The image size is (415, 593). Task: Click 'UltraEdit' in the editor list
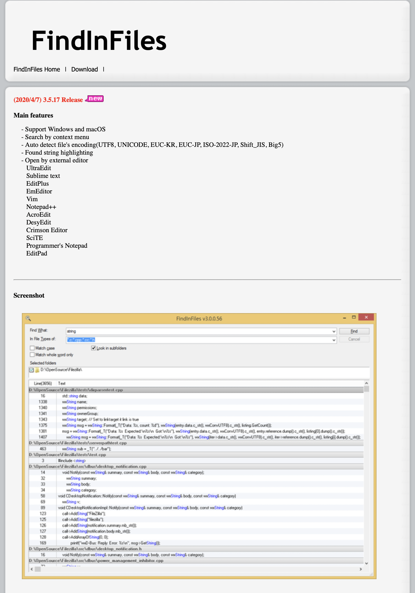pyautogui.click(x=39, y=168)
